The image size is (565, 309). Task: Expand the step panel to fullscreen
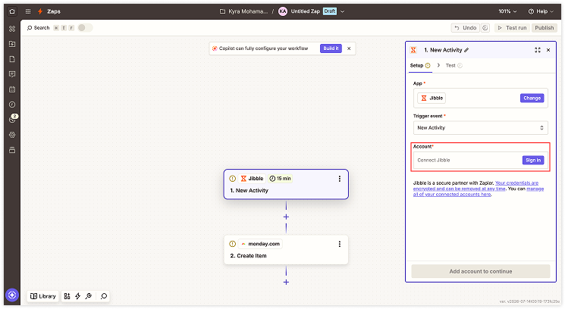pos(538,50)
